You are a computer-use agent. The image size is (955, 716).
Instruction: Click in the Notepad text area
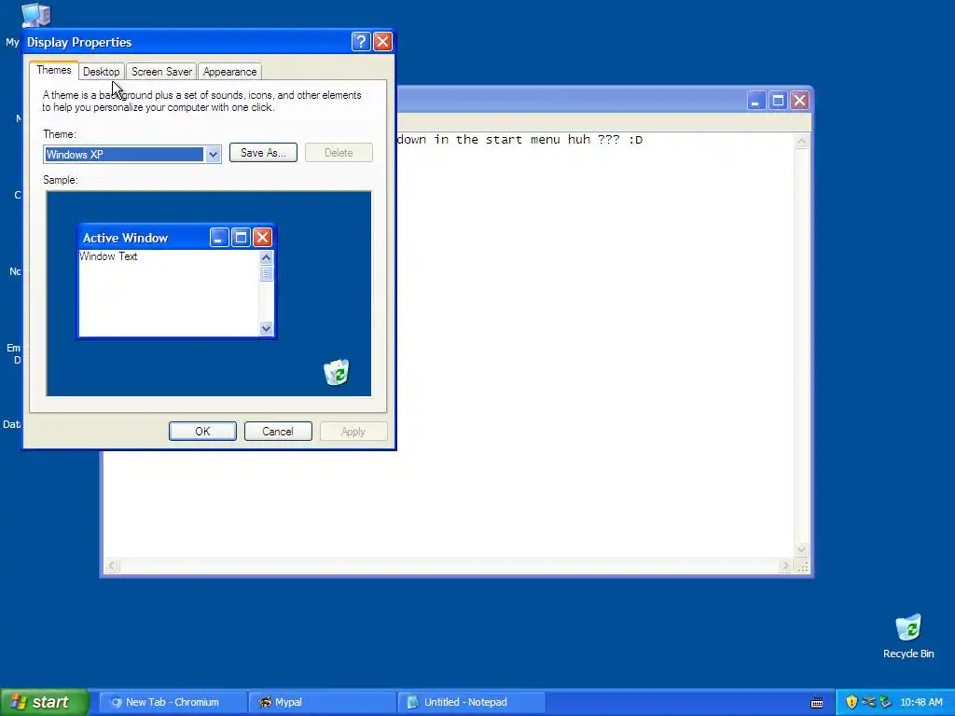tap(594, 344)
